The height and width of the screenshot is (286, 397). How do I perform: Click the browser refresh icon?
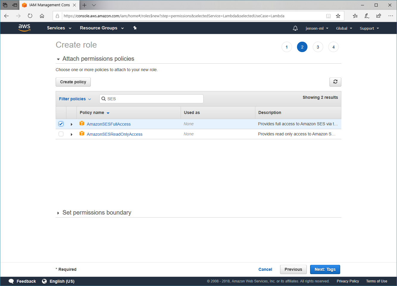pyautogui.click(x=30, y=16)
